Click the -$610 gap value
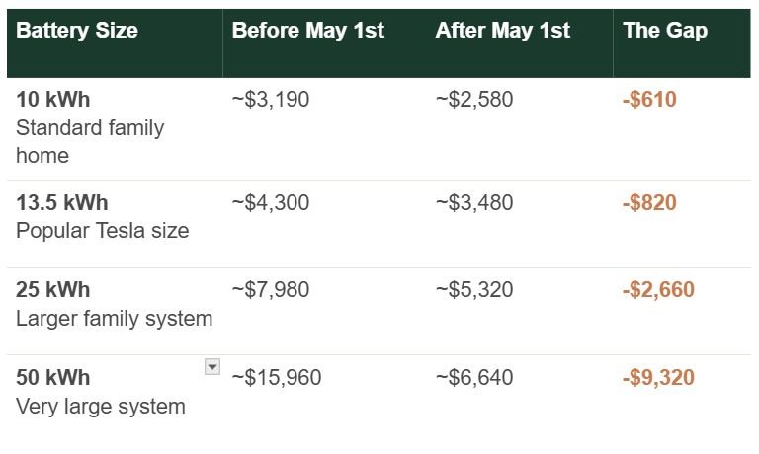The width and height of the screenshot is (759, 454). (x=649, y=99)
